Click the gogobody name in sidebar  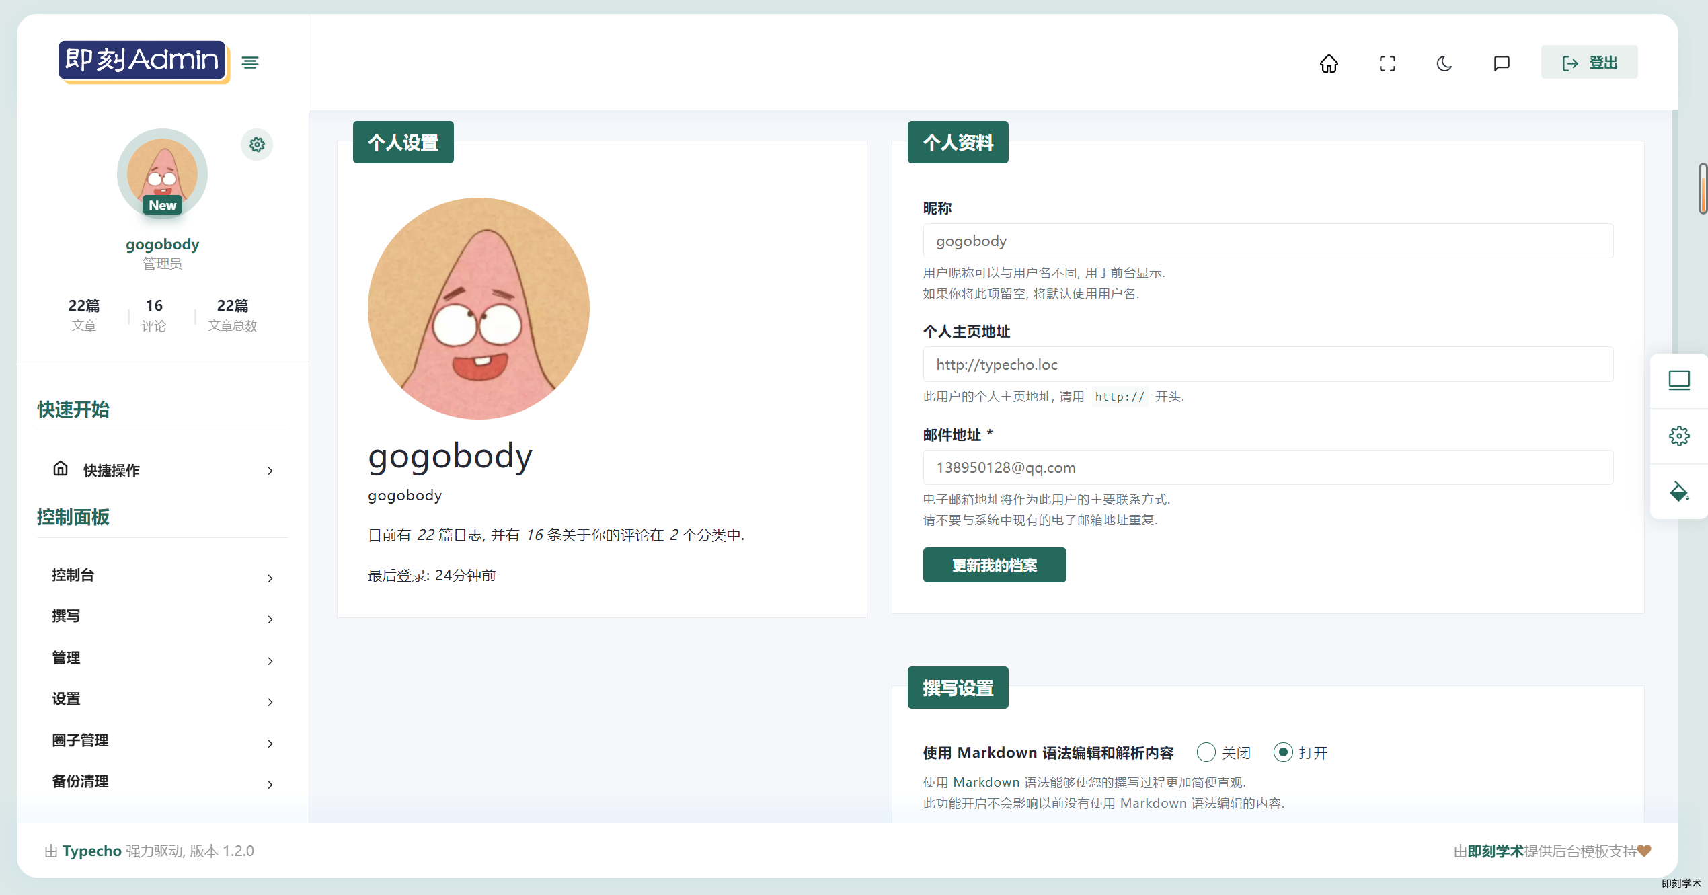(162, 245)
